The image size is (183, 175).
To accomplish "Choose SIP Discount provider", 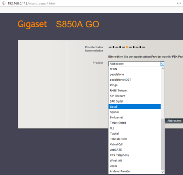I will coord(135,96).
